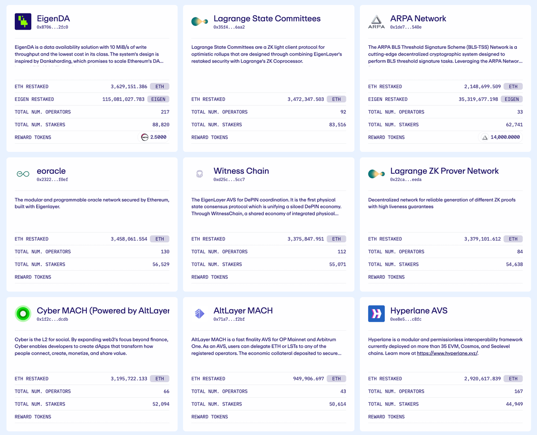This screenshot has width=537, height=435.
Task: Click the Witness Chain logo icon
Action: tap(200, 174)
